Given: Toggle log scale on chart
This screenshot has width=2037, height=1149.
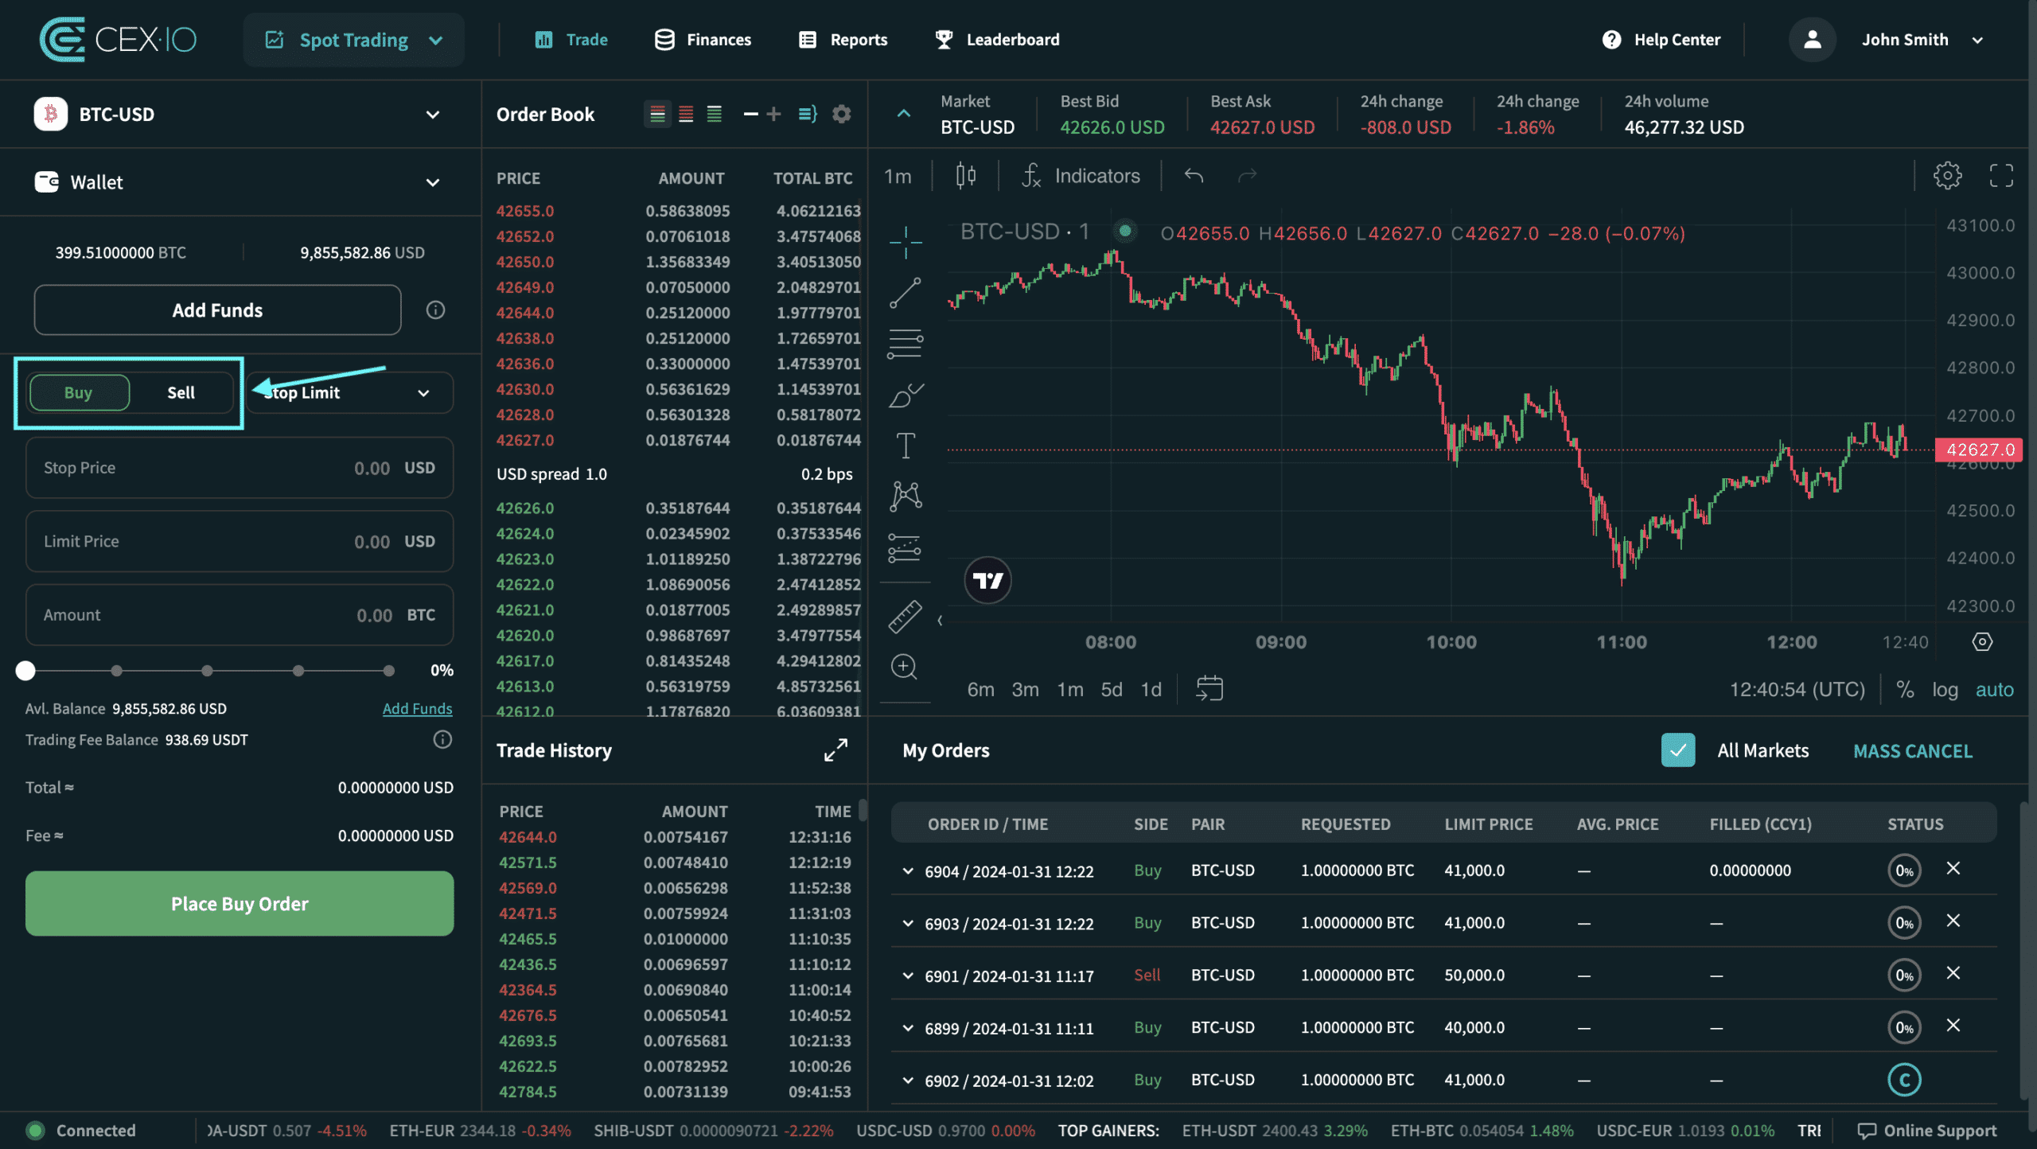Looking at the screenshot, I should (1945, 689).
